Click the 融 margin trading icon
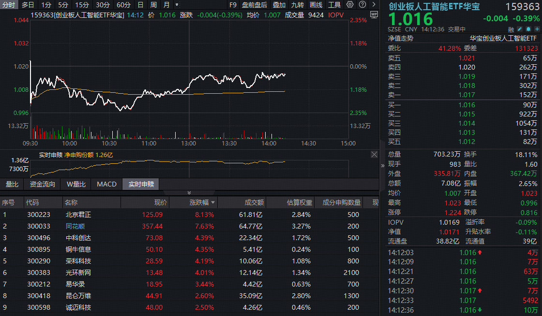542x316 pixels. (x=512, y=29)
